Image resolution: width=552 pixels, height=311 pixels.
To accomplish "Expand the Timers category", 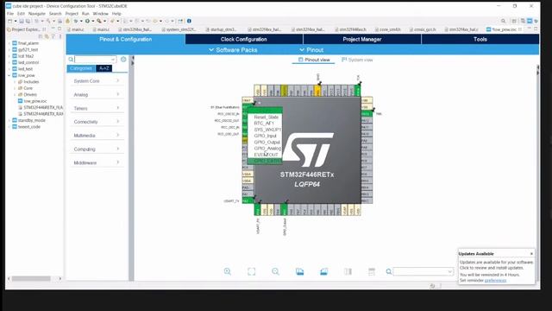I will (97, 108).
